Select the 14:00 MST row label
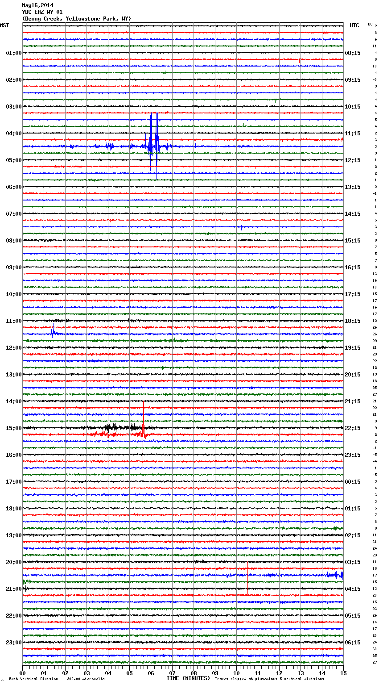379x685 pixels. coord(14,401)
